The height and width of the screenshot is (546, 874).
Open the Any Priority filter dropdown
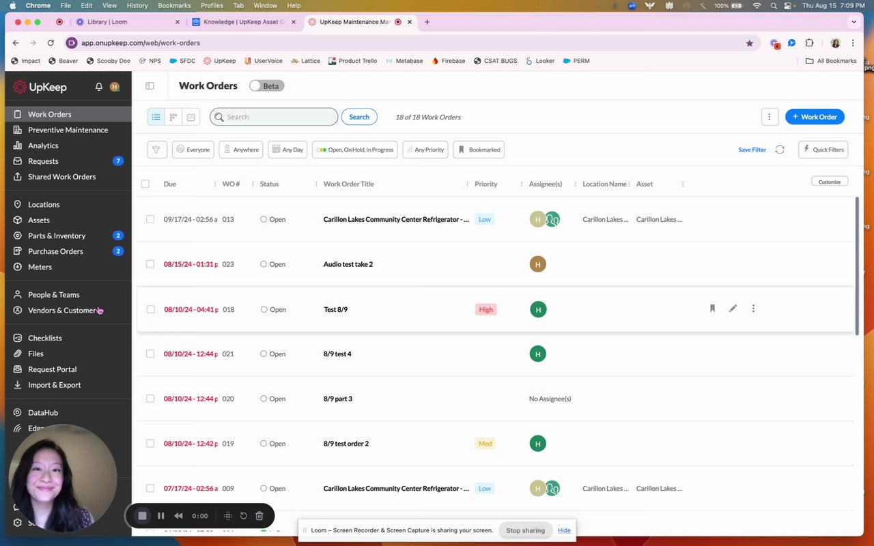coord(425,149)
